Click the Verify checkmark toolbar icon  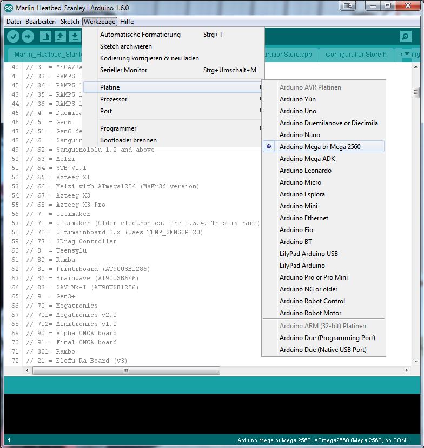13,36
